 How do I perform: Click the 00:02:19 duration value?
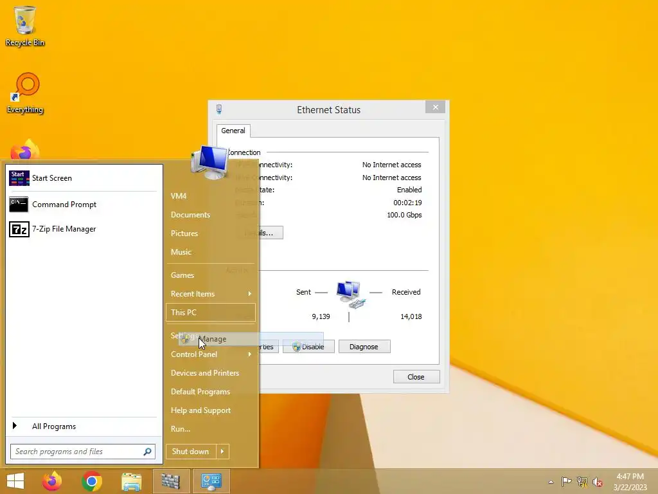click(x=407, y=203)
